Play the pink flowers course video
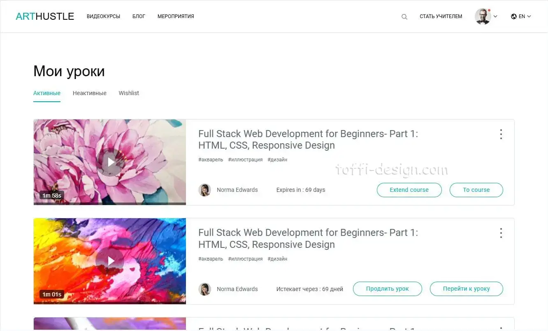This screenshot has height=331, width=548. [110, 162]
